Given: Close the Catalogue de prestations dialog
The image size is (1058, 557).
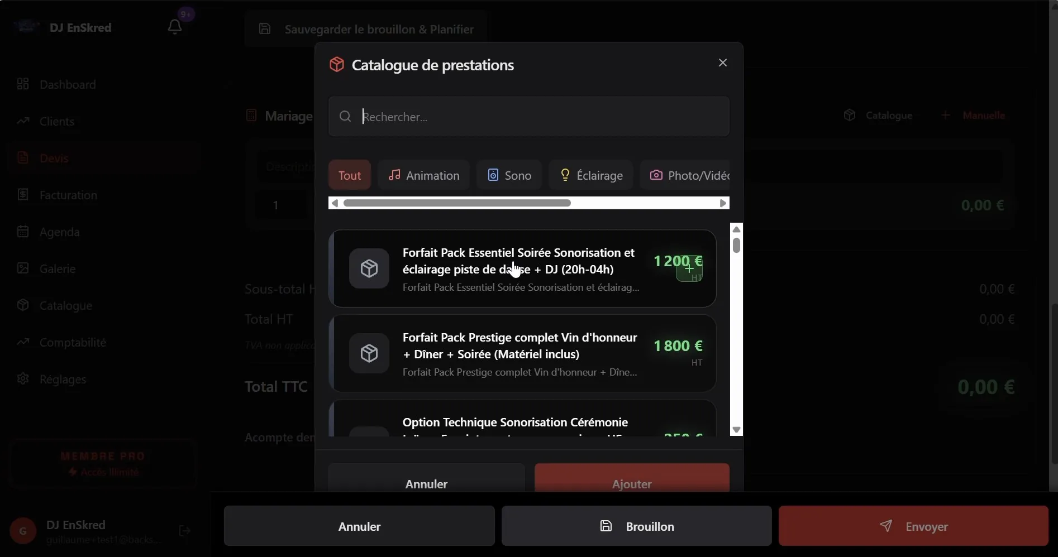Looking at the screenshot, I should (723, 63).
